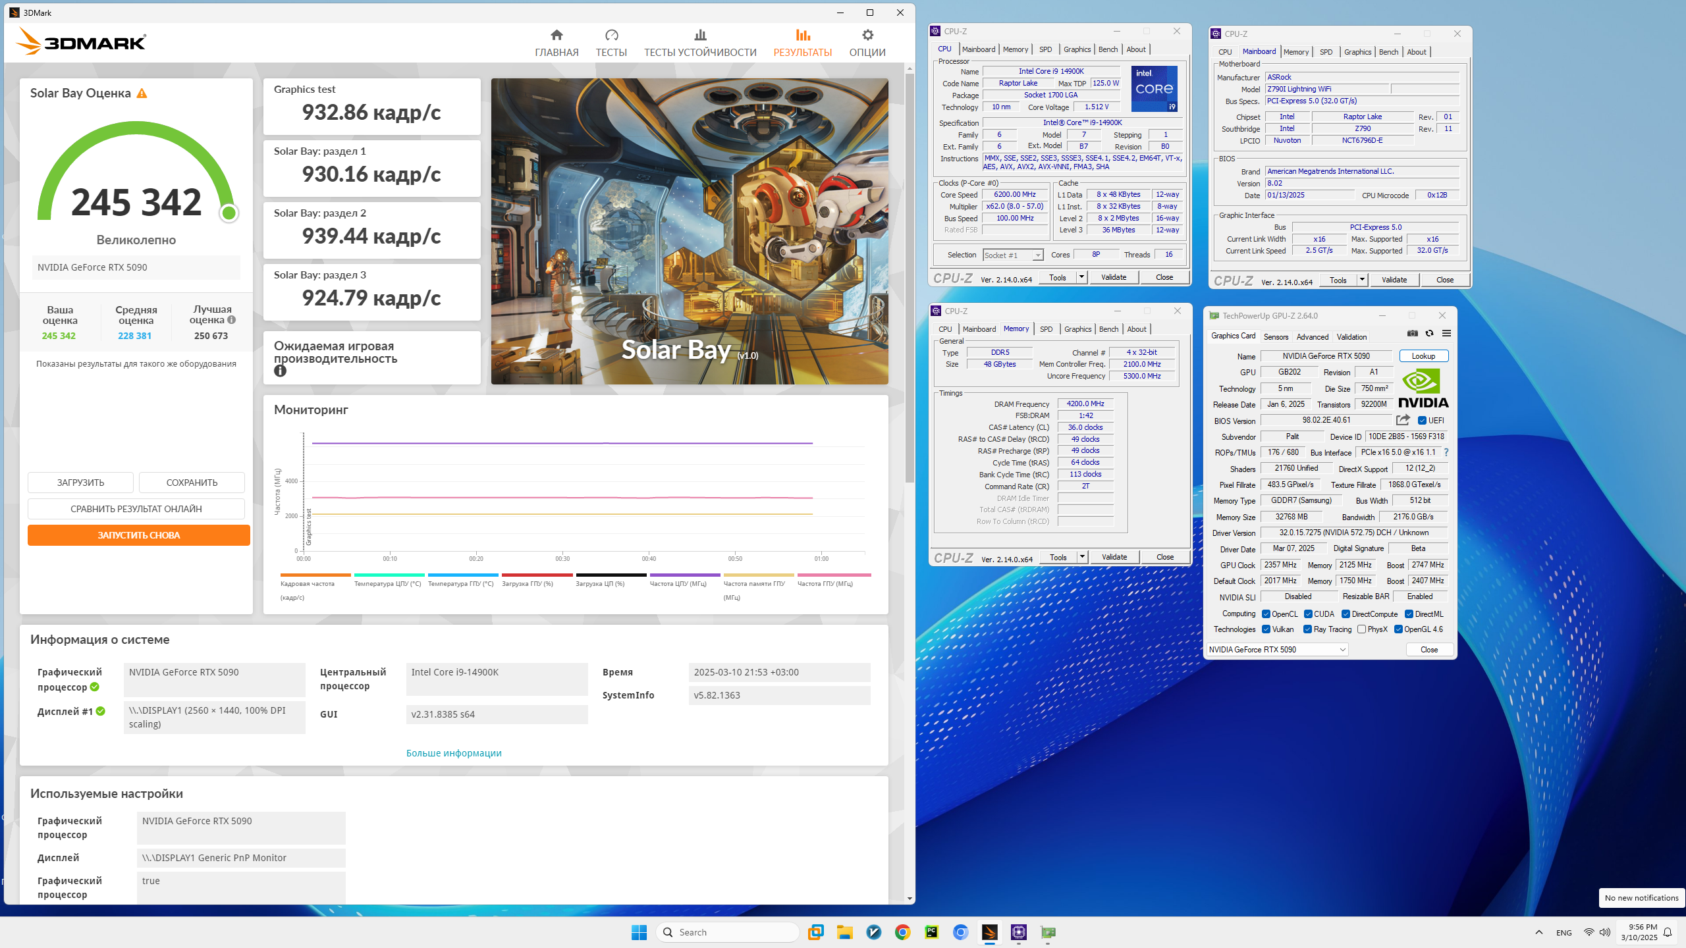Toggle the OpenCL checkbox in GPU-Z

[1266, 614]
